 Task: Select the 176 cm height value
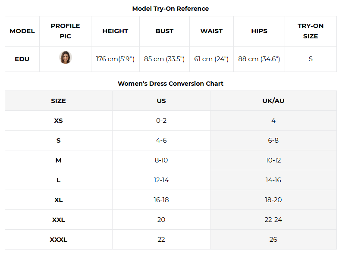[x=115, y=59]
